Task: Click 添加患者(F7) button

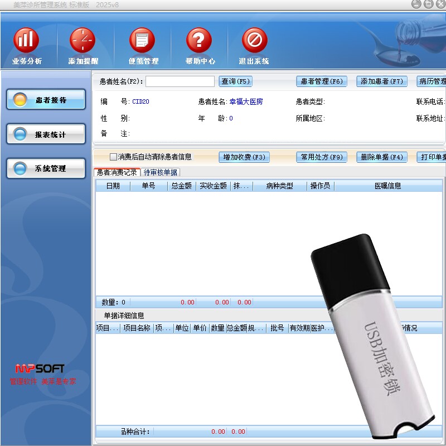Action: point(382,81)
